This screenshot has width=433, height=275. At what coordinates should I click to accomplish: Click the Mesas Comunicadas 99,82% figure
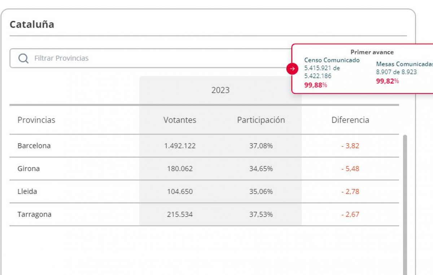coord(387,81)
